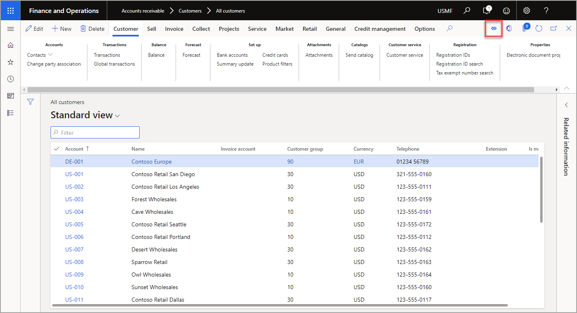Click action pane scroll right arrow
This screenshot has width=577, height=313.
[x=557, y=89]
